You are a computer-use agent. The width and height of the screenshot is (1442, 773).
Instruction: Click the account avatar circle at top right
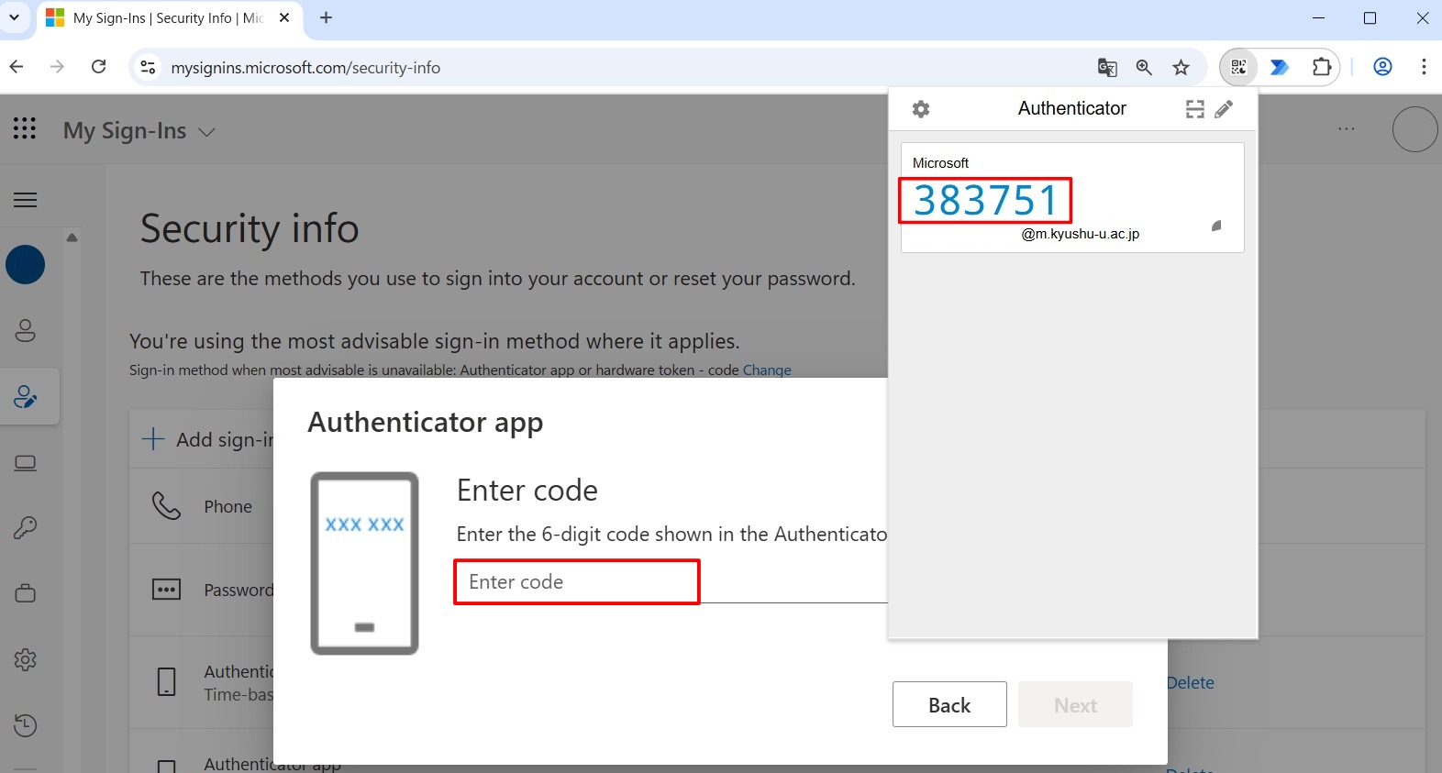1414,129
